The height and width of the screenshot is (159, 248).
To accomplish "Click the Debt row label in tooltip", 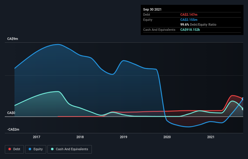I will [x=147, y=15].
